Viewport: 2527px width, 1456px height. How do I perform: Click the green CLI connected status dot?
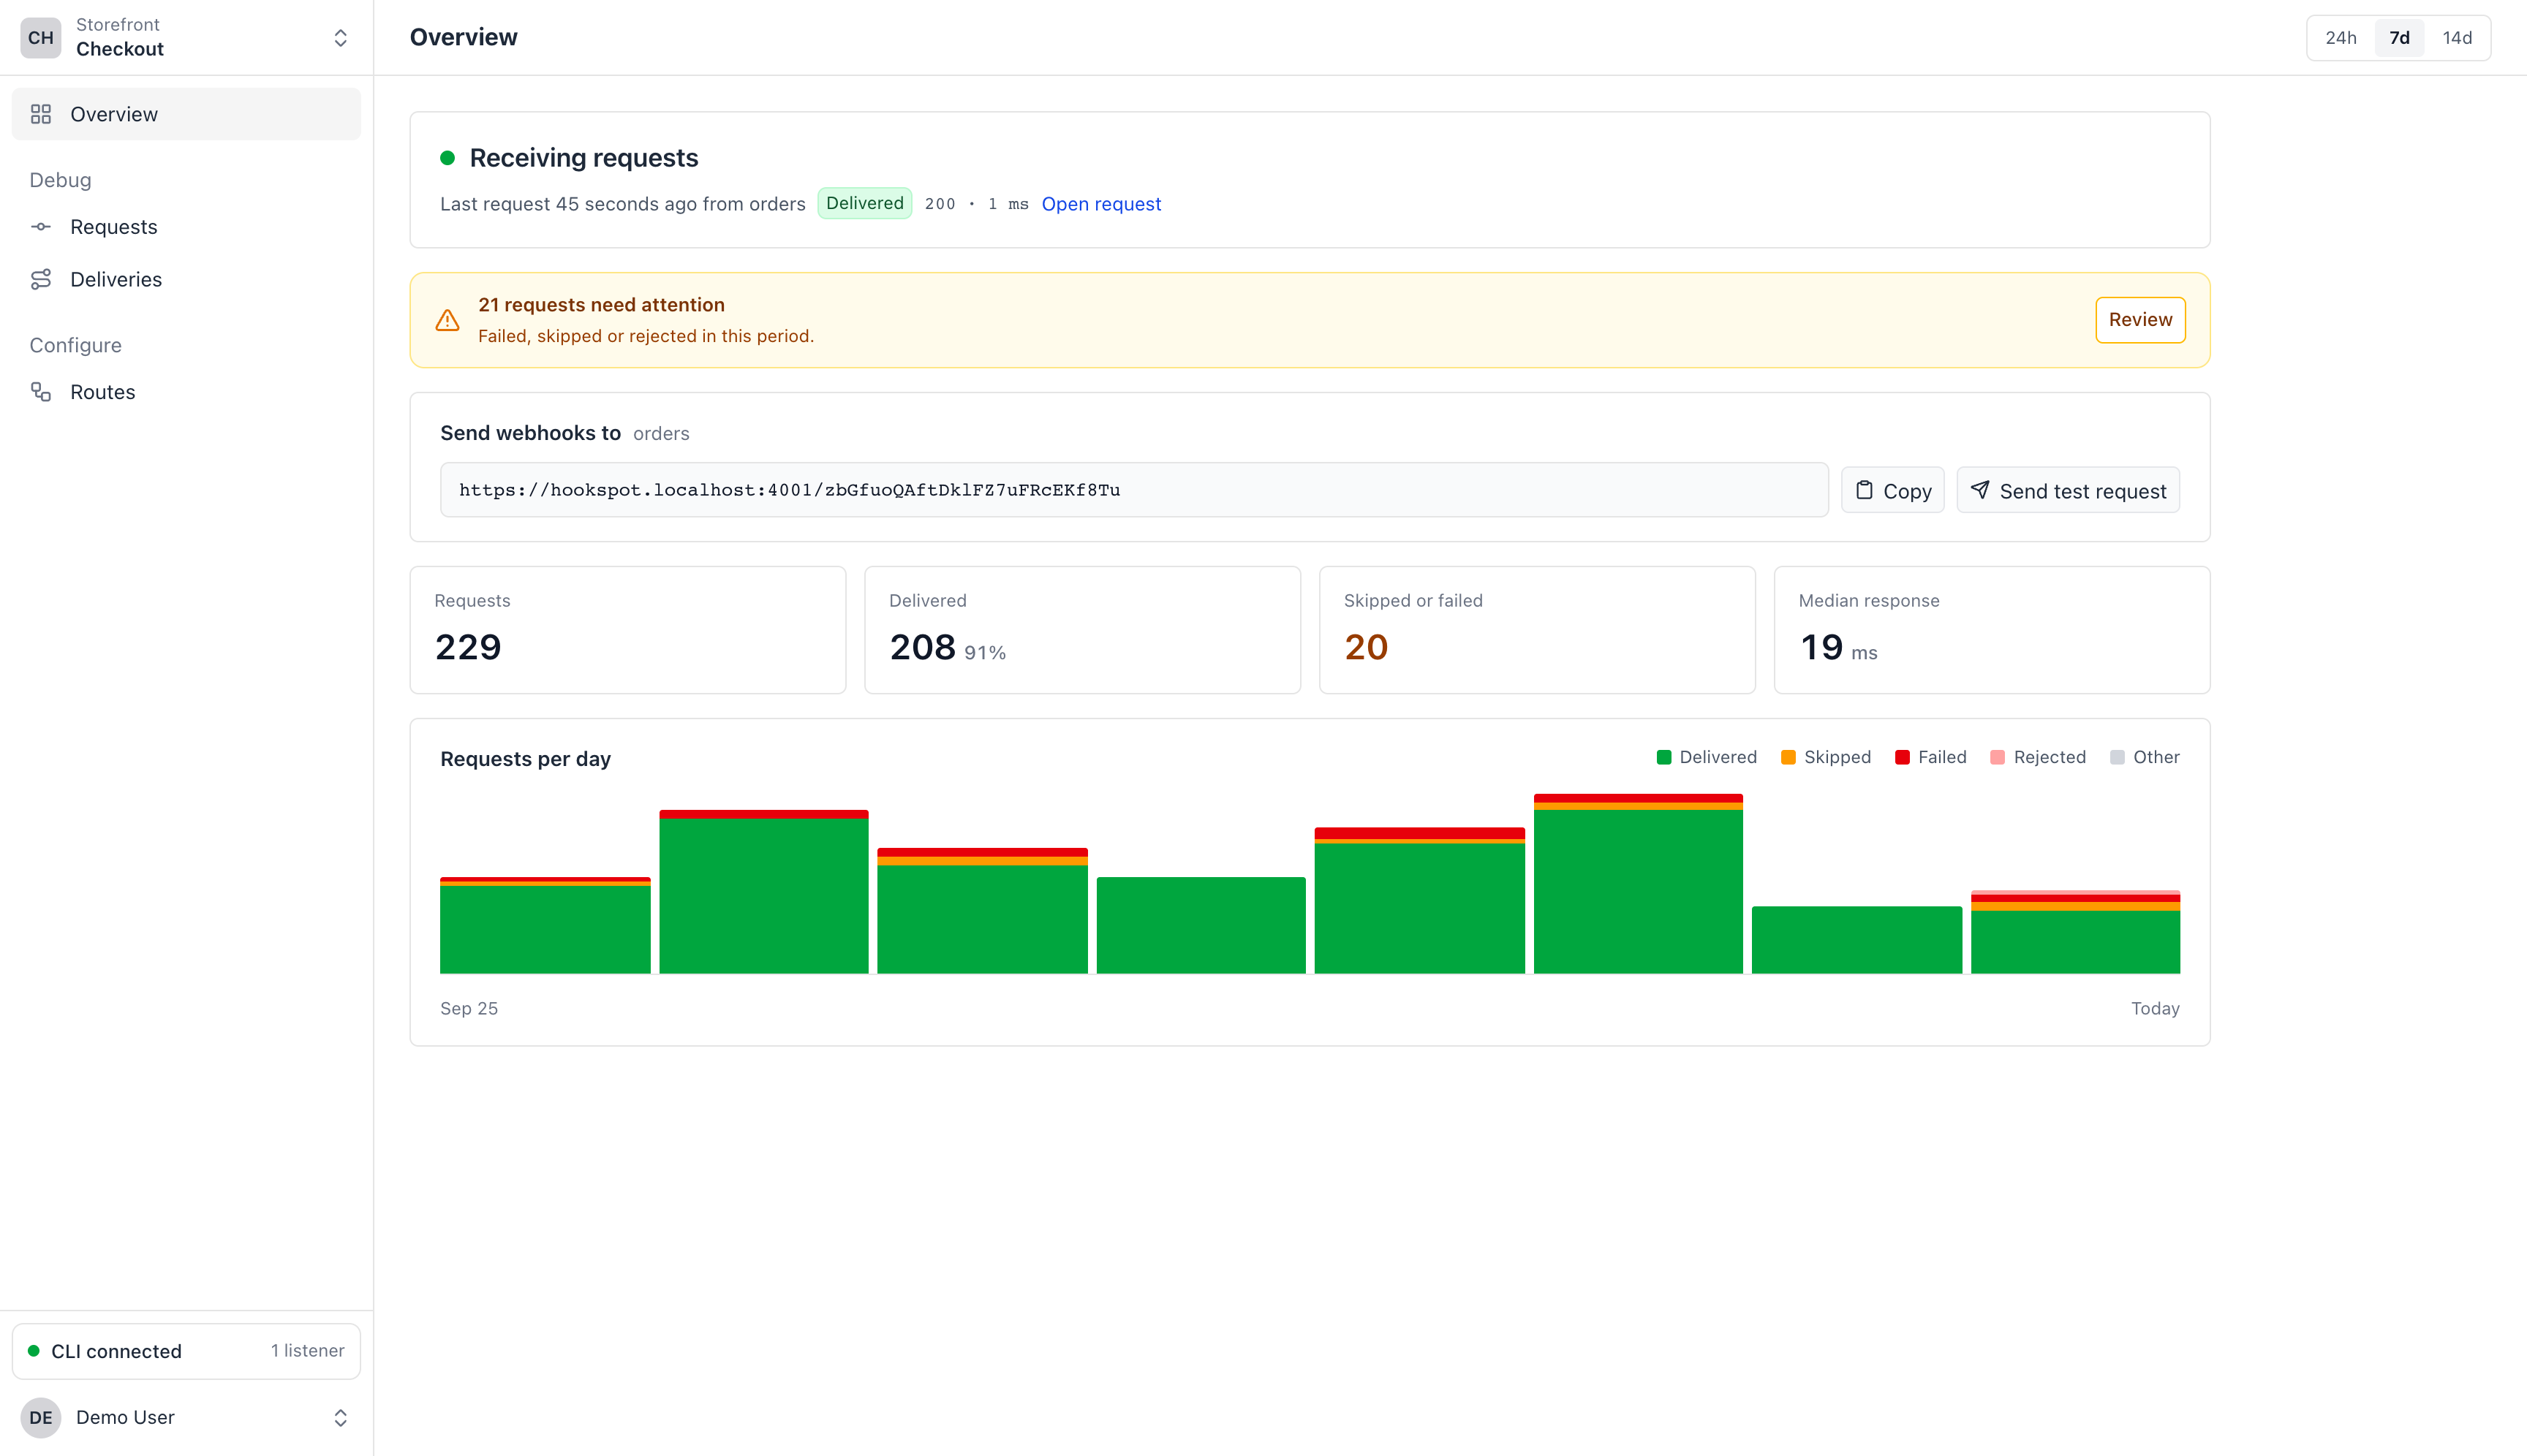pyautogui.click(x=33, y=1351)
